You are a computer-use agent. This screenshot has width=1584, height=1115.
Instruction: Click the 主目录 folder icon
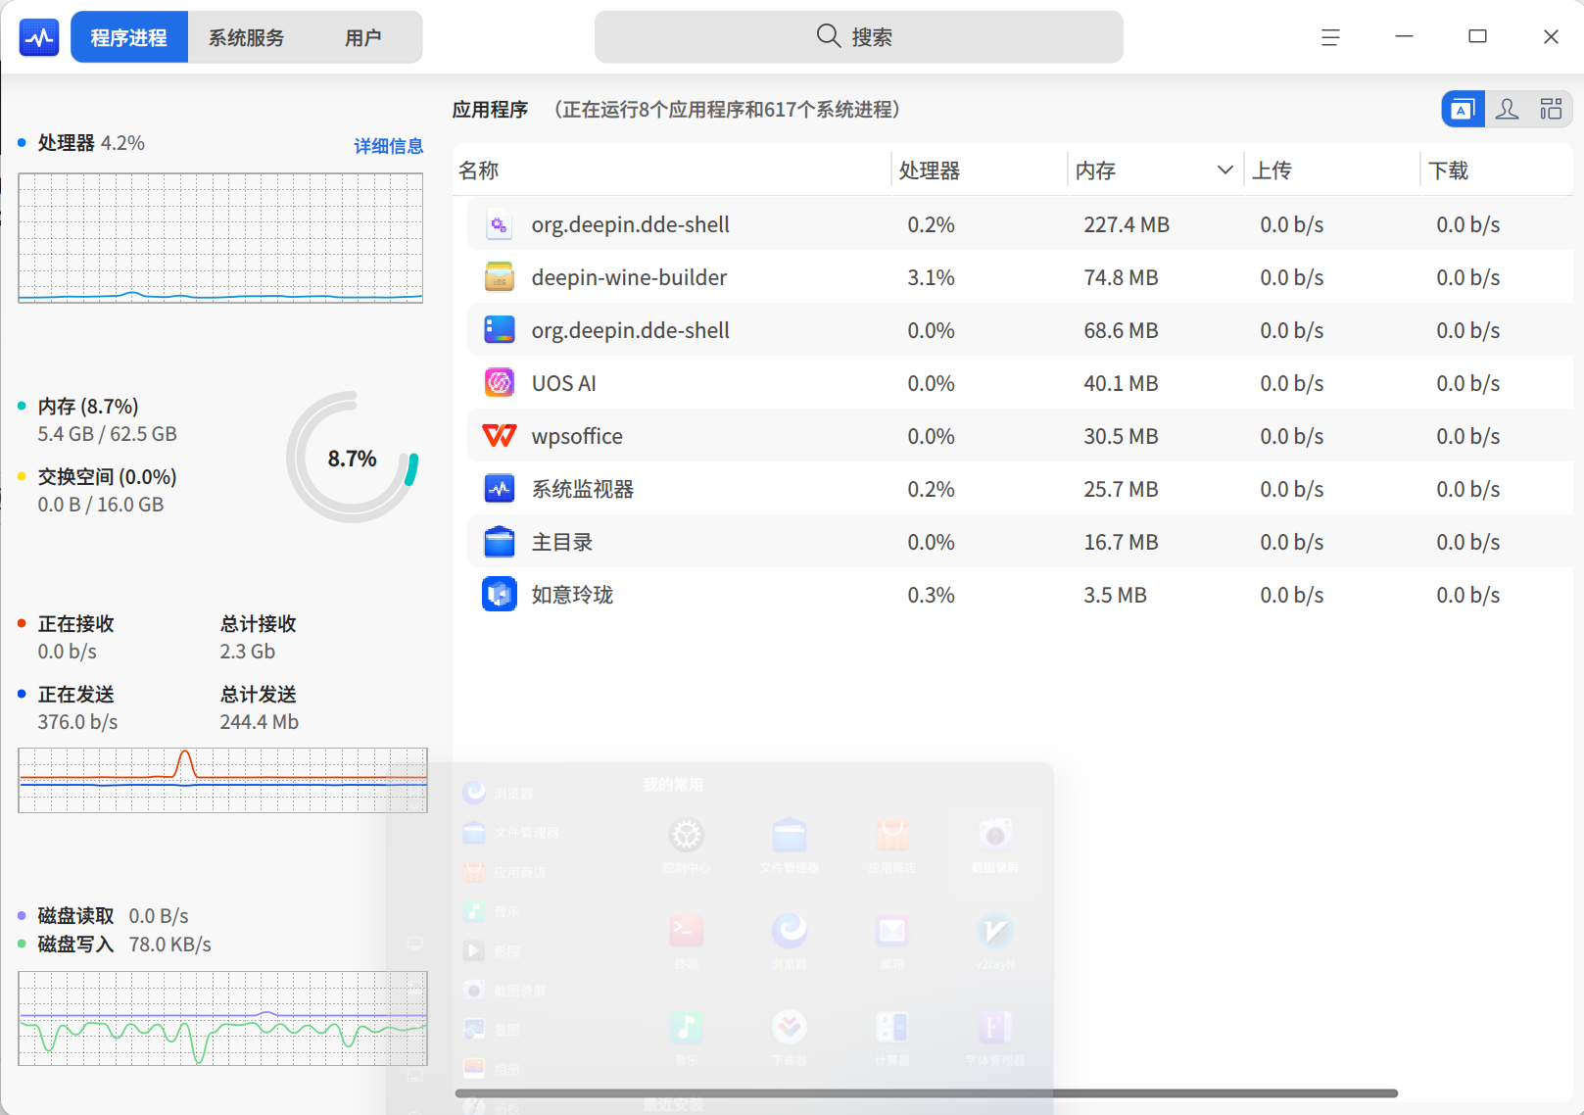500,542
